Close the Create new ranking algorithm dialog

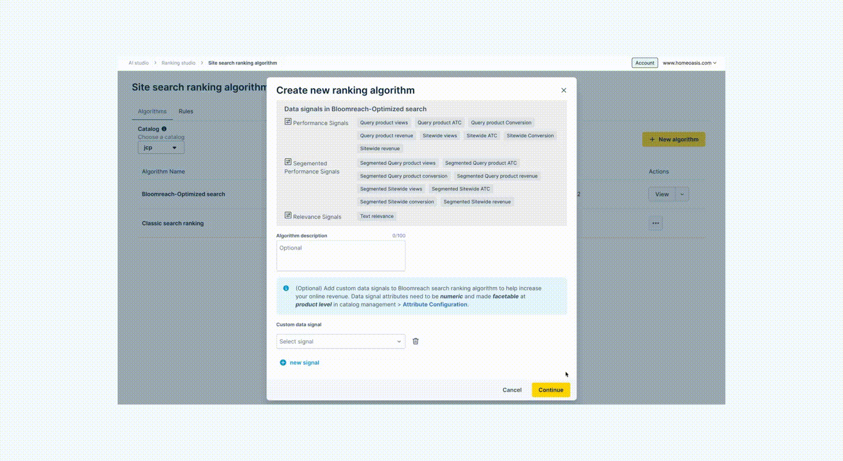coord(564,90)
